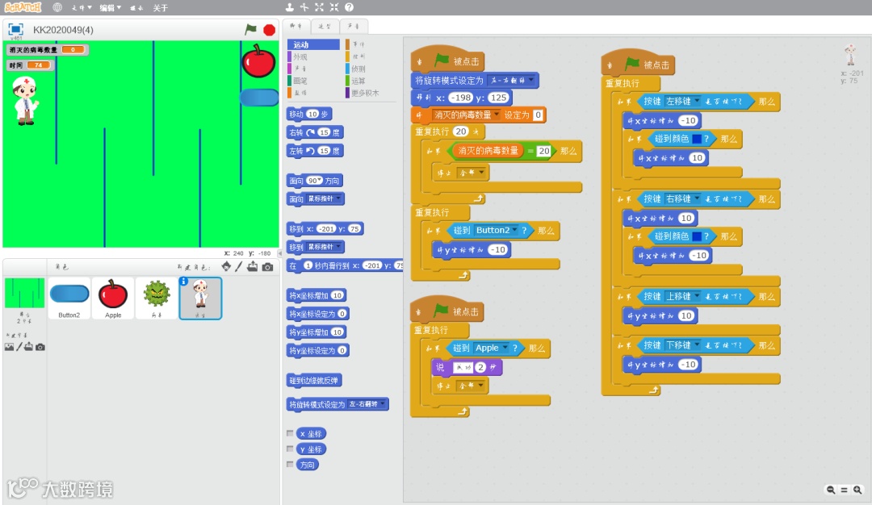Viewport: 872px width, 505px height.
Task: Edit the steps value in 移动 10 block
Action: click(x=312, y=114)
